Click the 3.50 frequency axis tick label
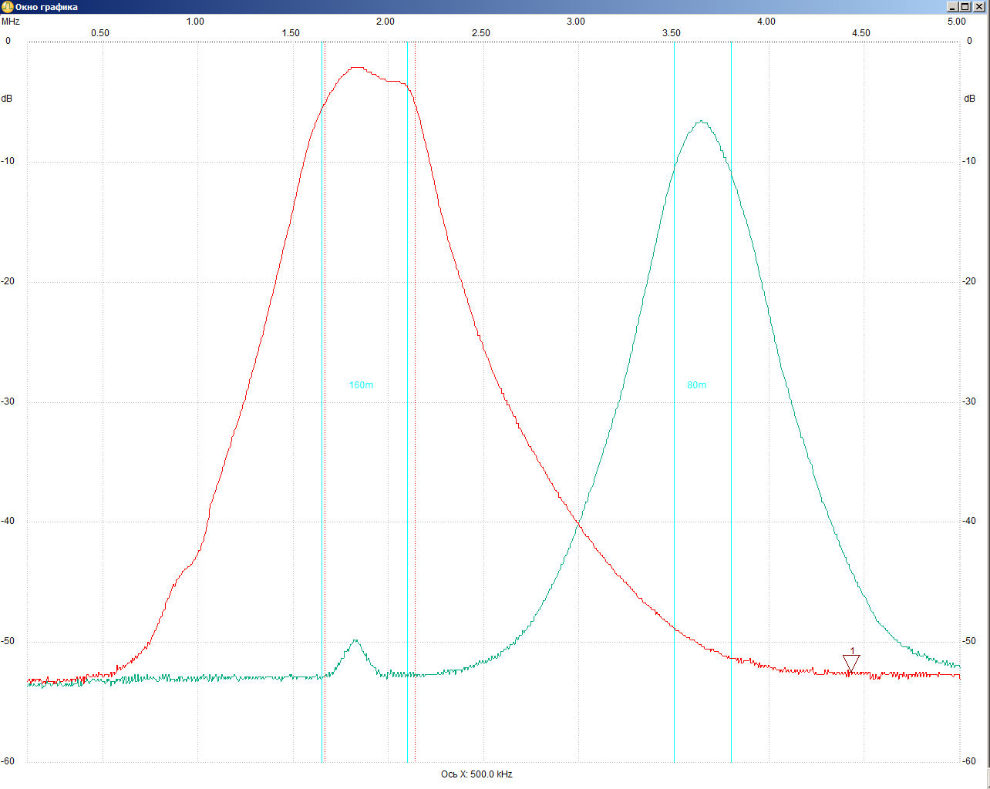 tap(671, 33)
